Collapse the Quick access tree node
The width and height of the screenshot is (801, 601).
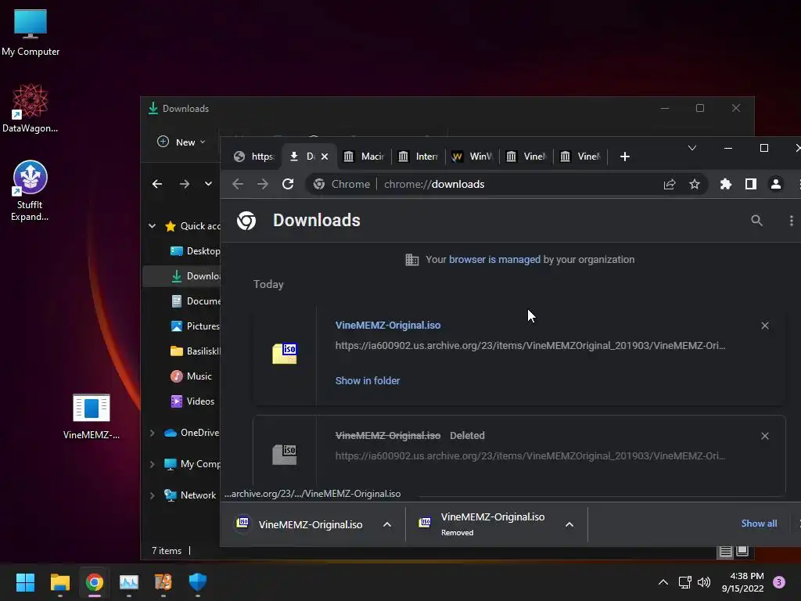click(x=153, y=226)
